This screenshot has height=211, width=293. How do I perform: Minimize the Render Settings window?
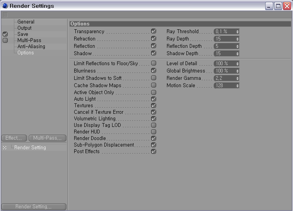[x=269, y=6]
